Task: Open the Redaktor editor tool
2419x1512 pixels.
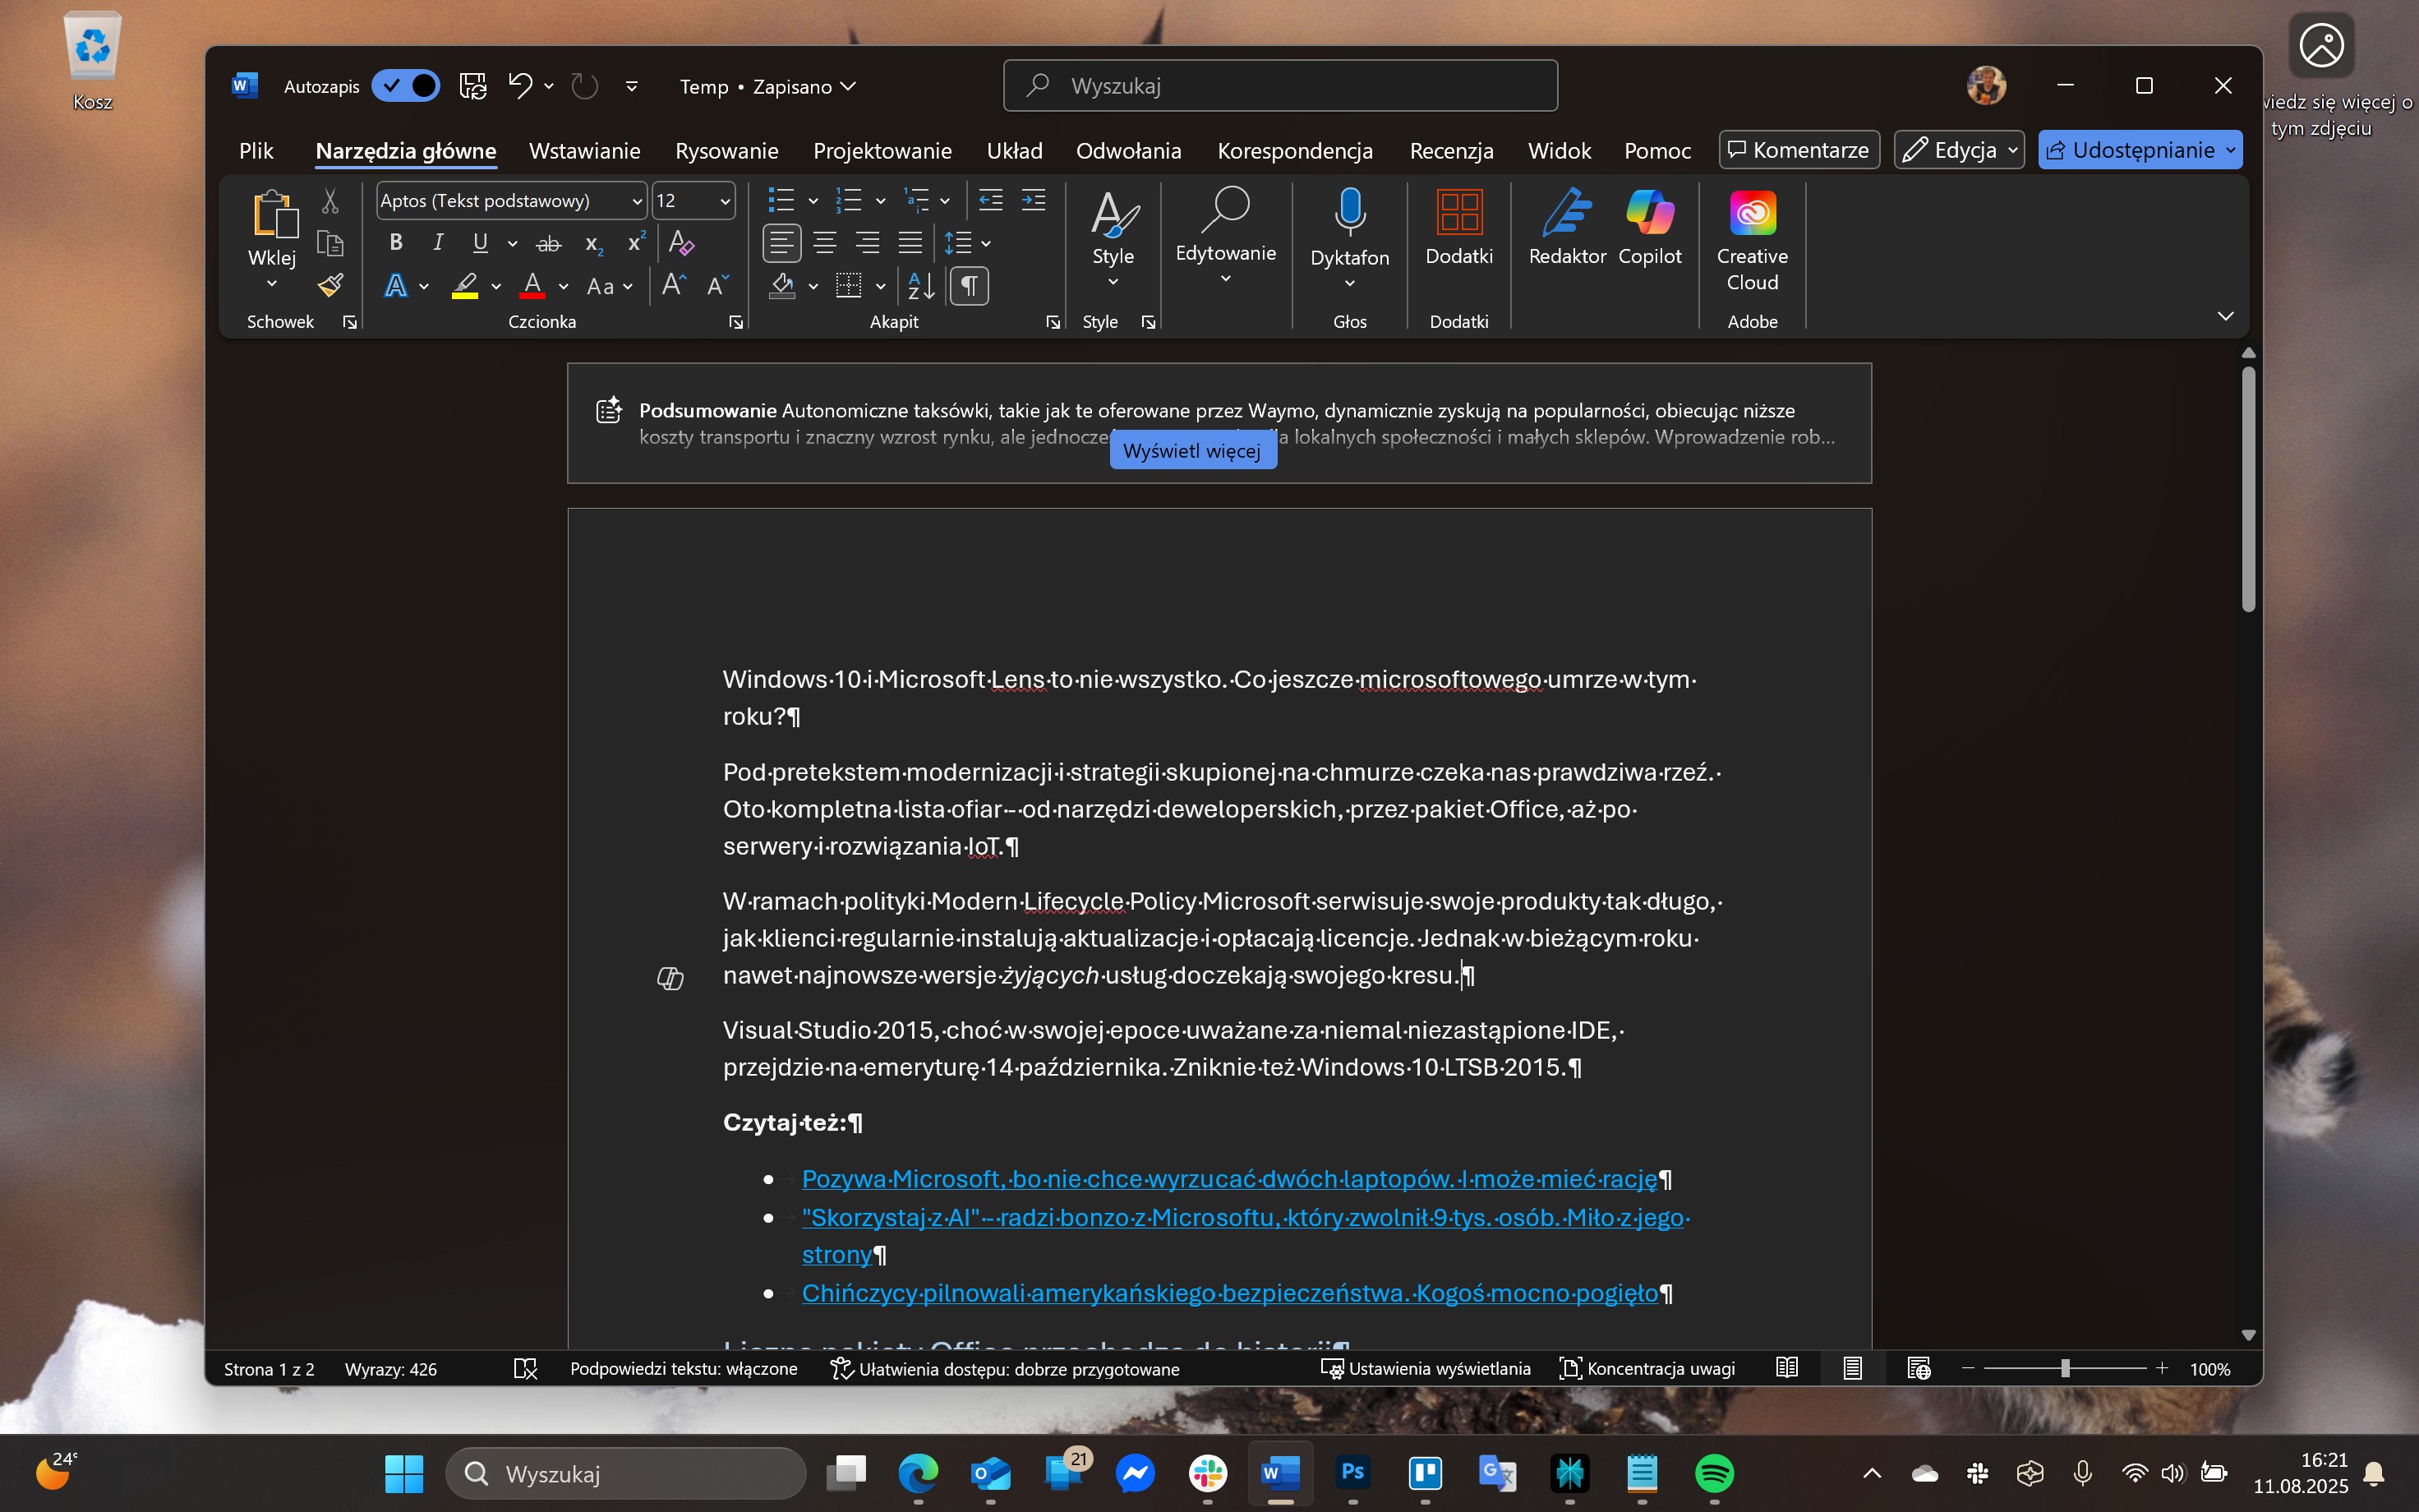Action: coord(1566,227)
